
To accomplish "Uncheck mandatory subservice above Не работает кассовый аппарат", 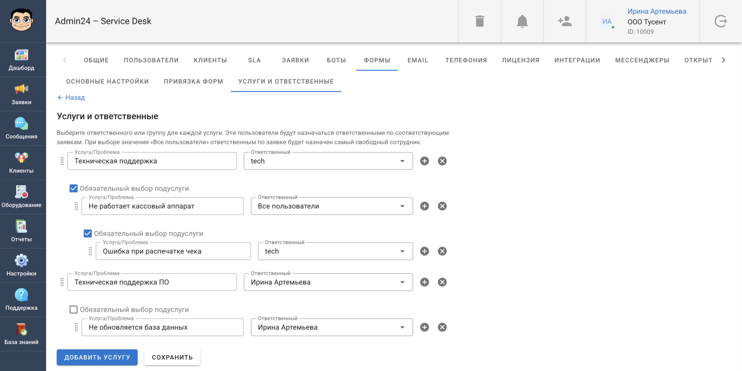I will [x=74, y=189].
